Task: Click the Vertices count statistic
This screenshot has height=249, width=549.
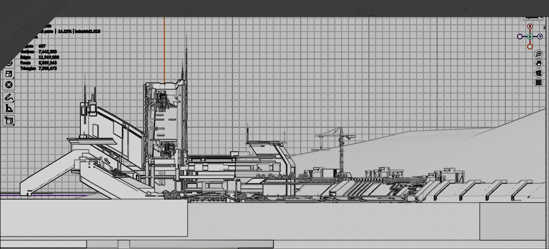Action: 39,52
